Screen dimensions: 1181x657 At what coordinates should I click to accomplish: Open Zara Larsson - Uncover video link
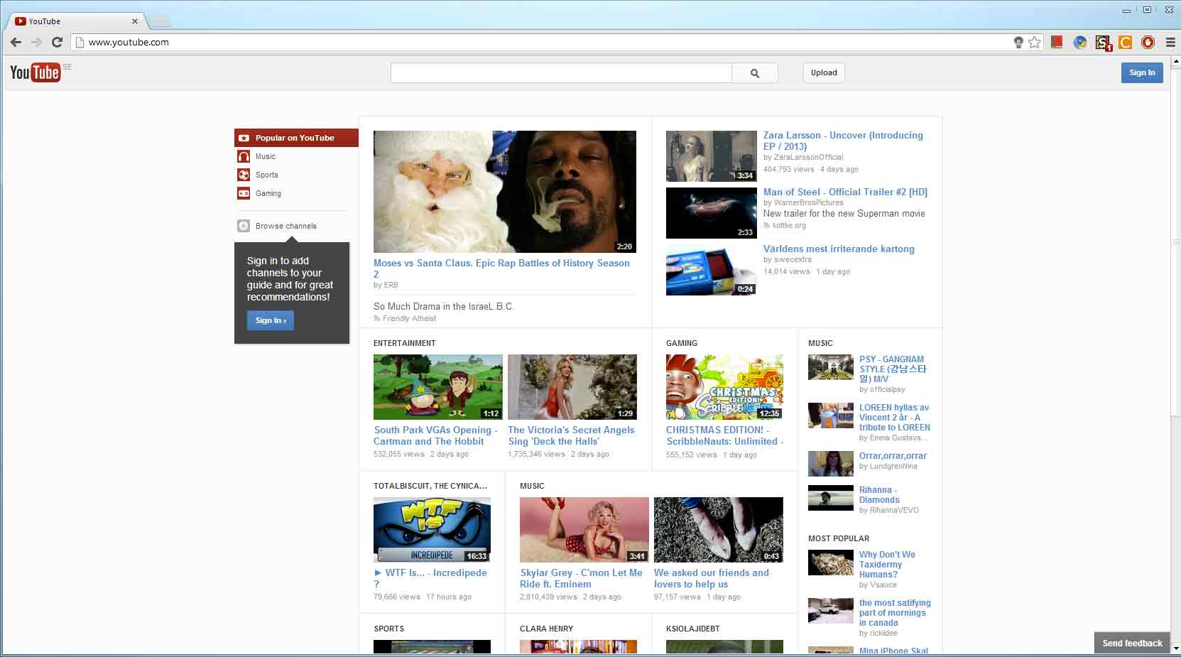[x=843, y=141]
